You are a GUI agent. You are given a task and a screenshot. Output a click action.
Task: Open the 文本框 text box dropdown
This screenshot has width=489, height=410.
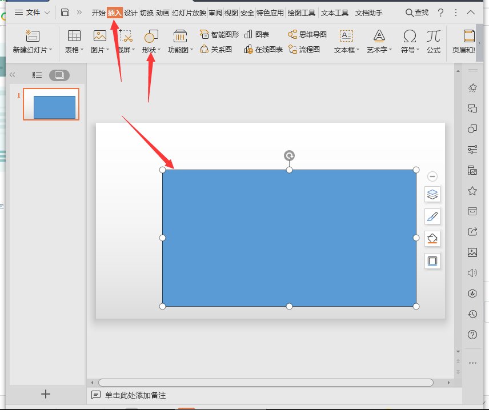click(346, 50)
